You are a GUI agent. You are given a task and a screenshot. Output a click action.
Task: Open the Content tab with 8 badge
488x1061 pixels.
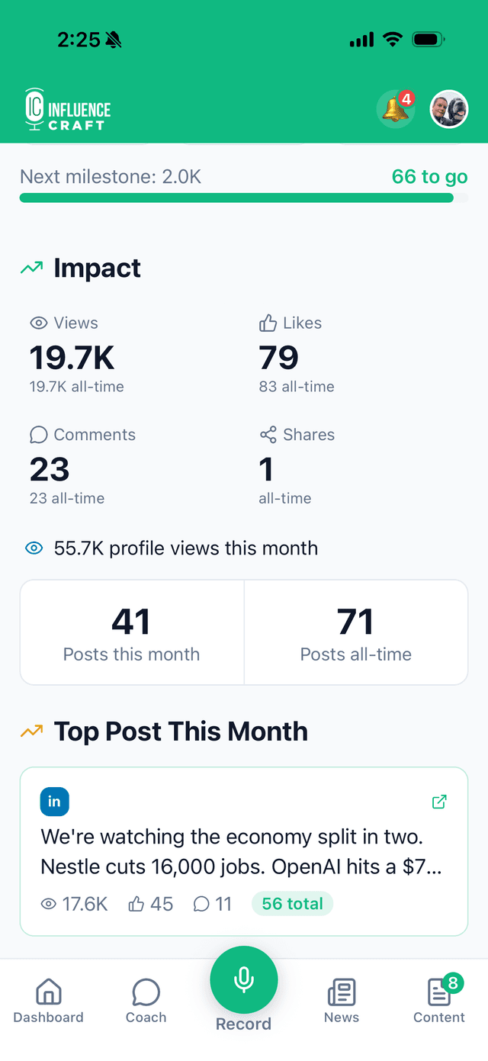pos(439,1001)
